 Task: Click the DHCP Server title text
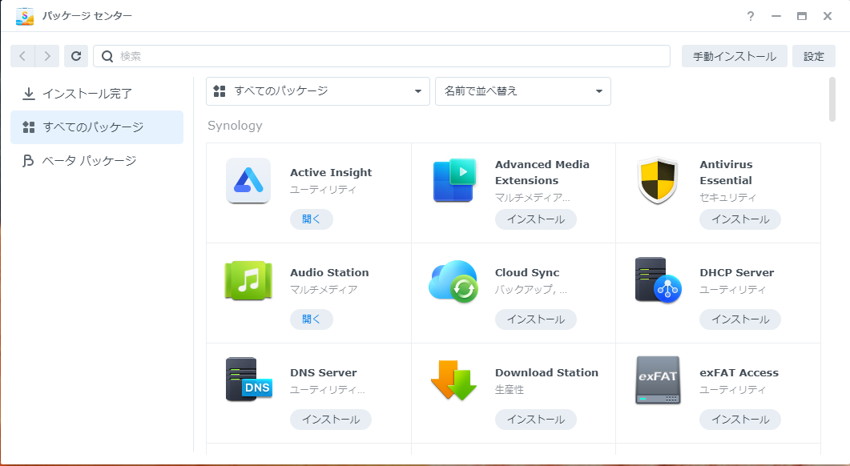click(737, 272)
